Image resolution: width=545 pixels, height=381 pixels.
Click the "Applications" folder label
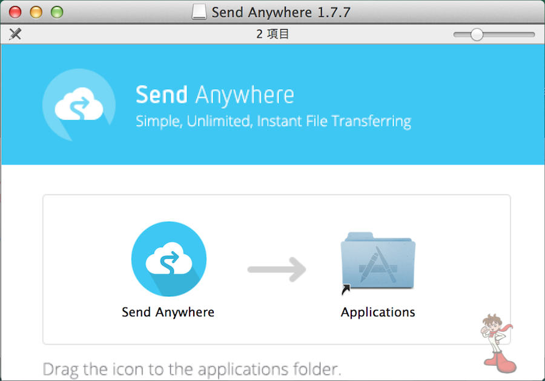pos(378,312)
